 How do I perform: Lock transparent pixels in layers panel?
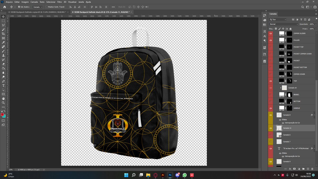coord(276,29)
